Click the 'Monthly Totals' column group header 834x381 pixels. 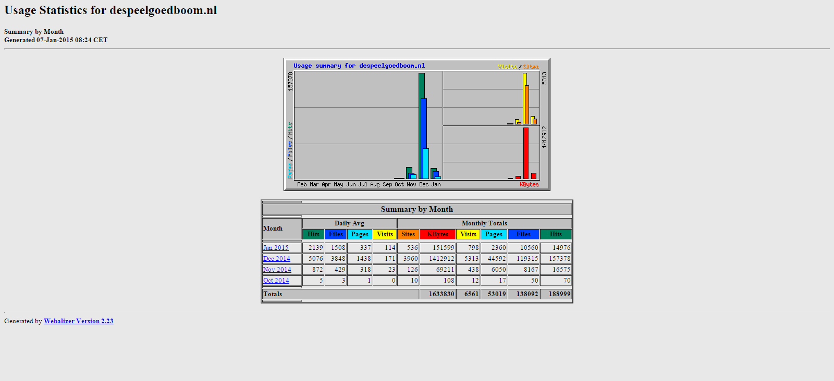pyautogui.click(x=484, y=223)
